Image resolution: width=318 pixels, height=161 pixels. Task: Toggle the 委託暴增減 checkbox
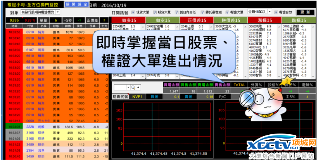[x=203, y=12]
